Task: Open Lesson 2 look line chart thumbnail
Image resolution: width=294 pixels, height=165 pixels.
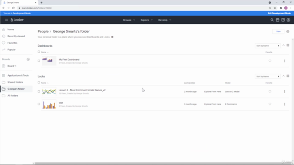Action: pyautogui.click(x=49, y=92)
